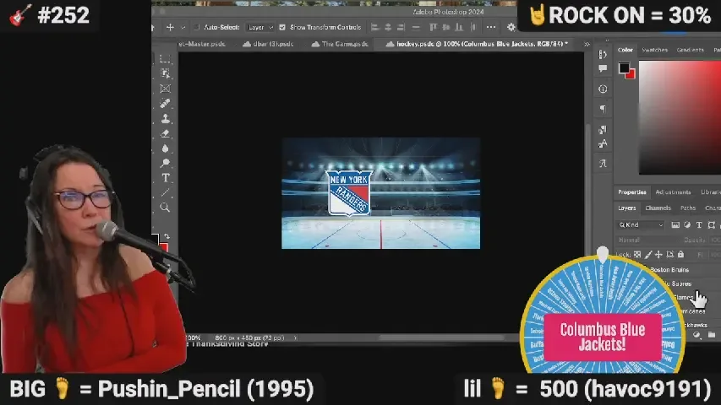Select the Dodge tool
The image size is (721, 405).
point(166,163)
